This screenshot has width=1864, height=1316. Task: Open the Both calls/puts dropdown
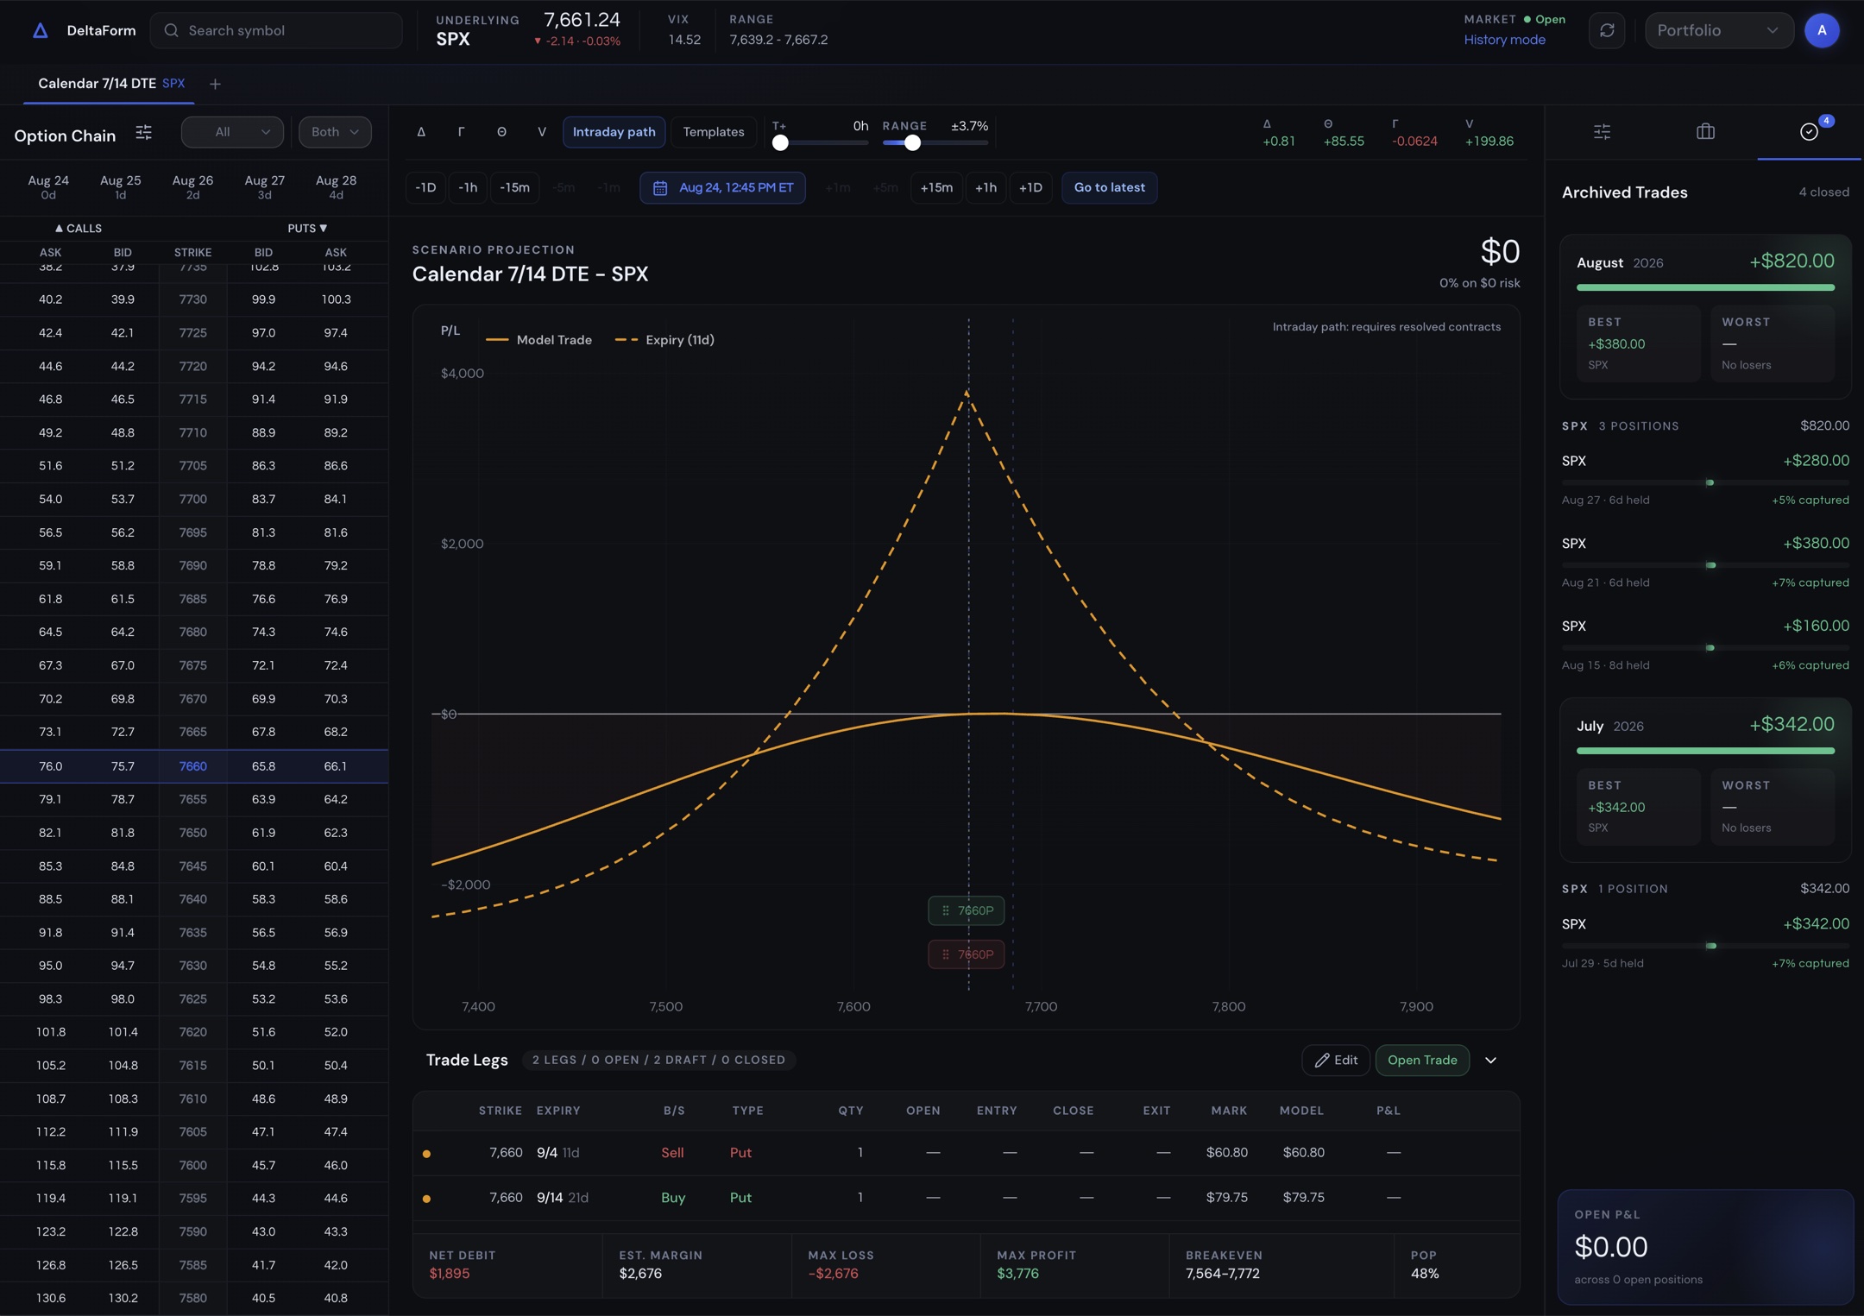pos(335,132)
